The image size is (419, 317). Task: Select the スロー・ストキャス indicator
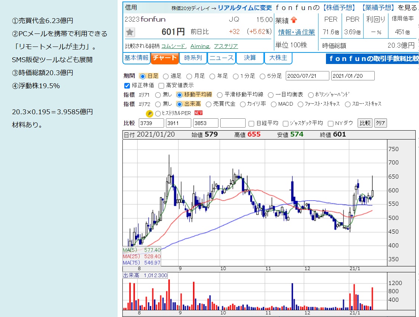[x=348, y=104]
